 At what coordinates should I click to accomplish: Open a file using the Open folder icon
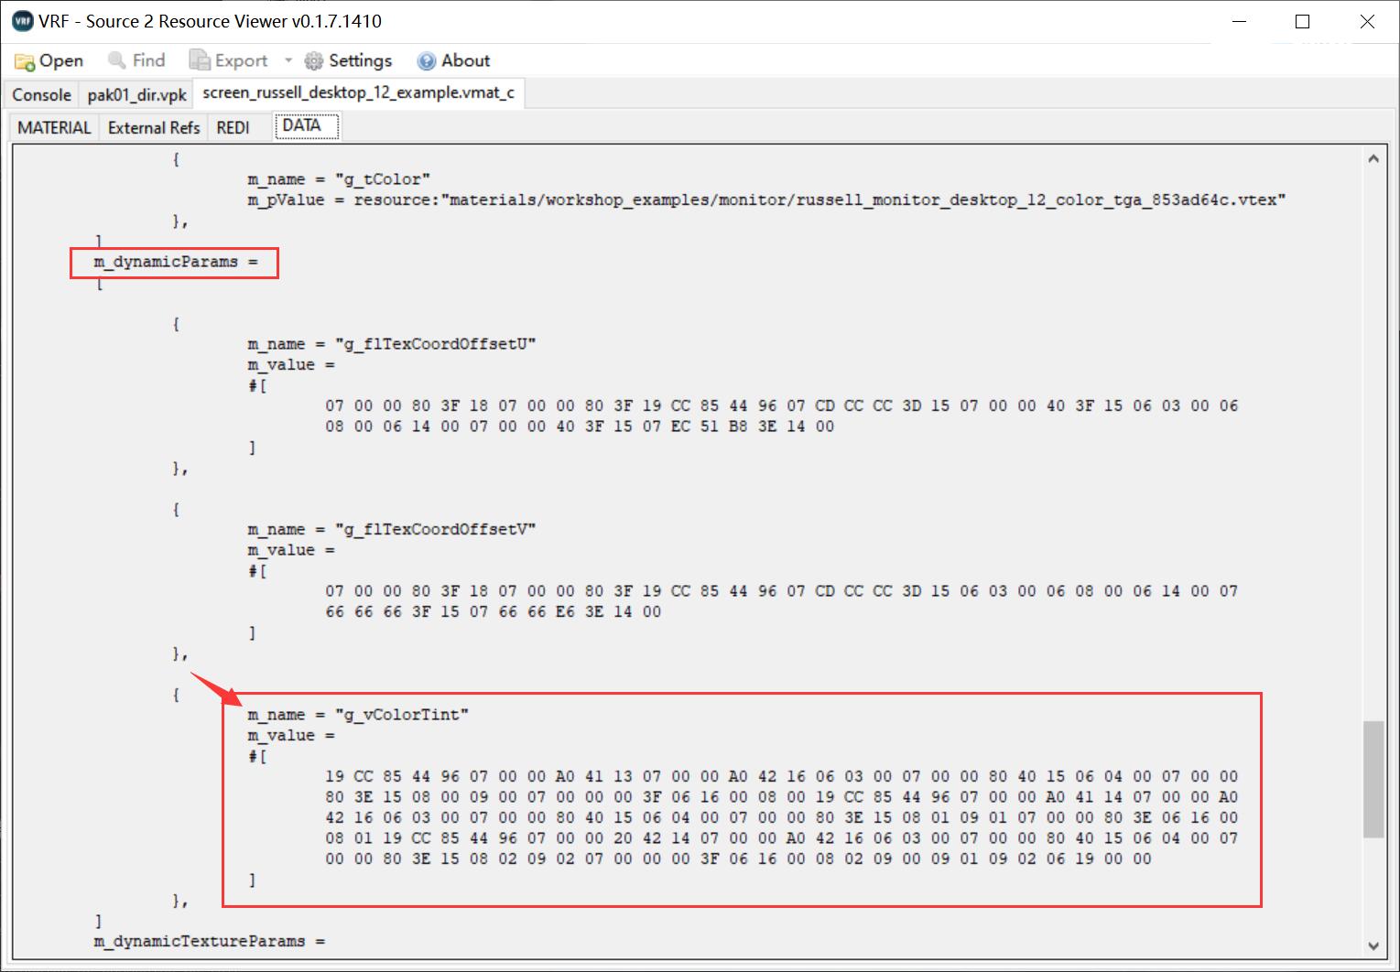(x=23, y=60)
